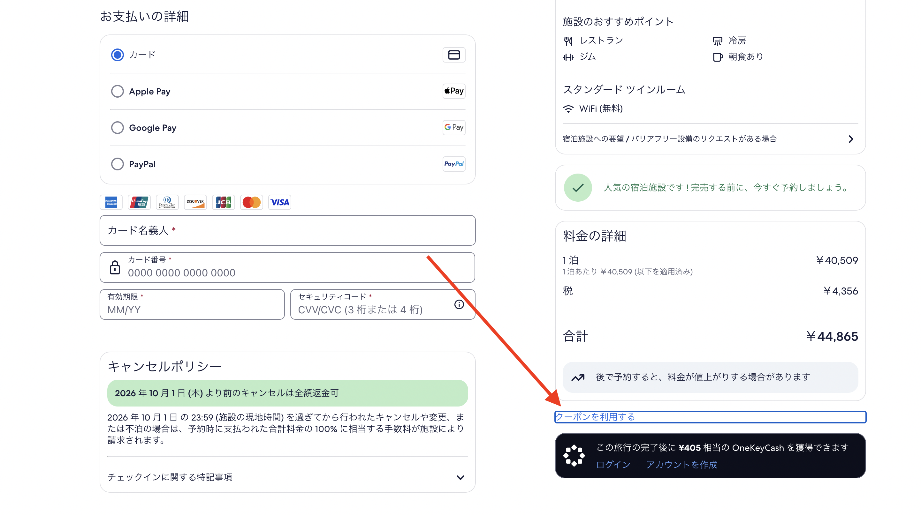Select the カード payment radio button

(117, 55)
